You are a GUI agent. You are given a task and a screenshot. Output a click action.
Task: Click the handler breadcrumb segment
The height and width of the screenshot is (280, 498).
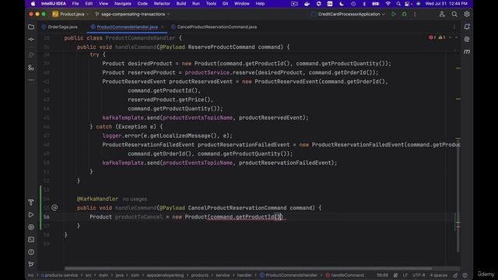click(x=244, y=275)
